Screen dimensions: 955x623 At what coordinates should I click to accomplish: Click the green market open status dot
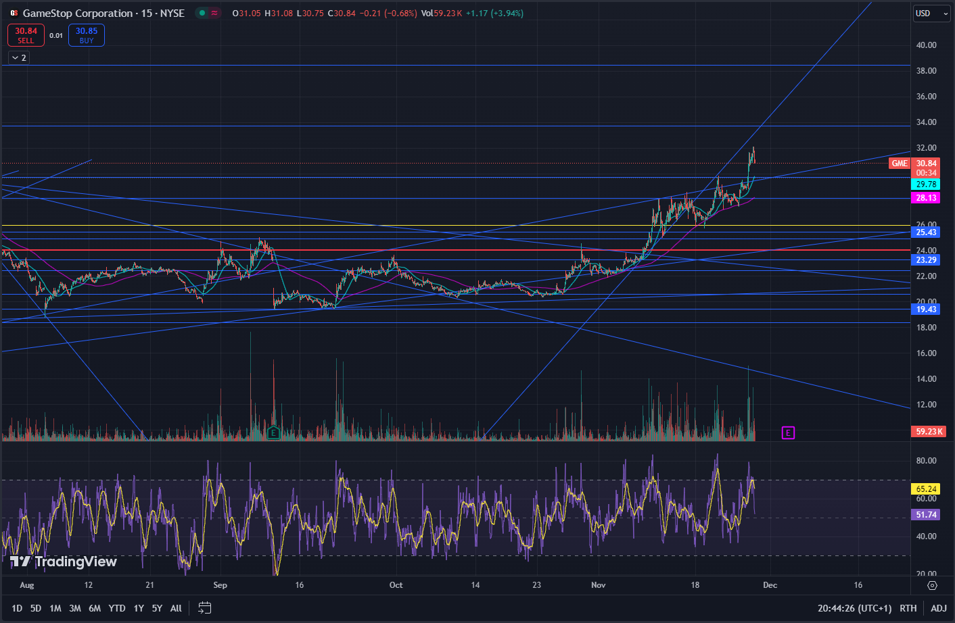point(202,13)
